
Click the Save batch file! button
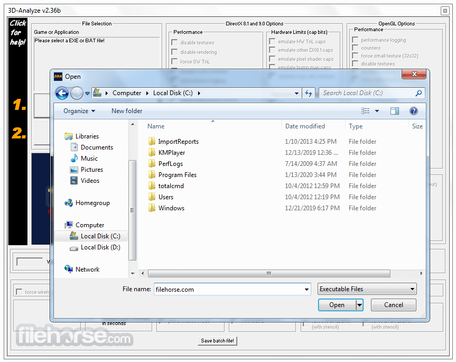(x=217, y=341)
